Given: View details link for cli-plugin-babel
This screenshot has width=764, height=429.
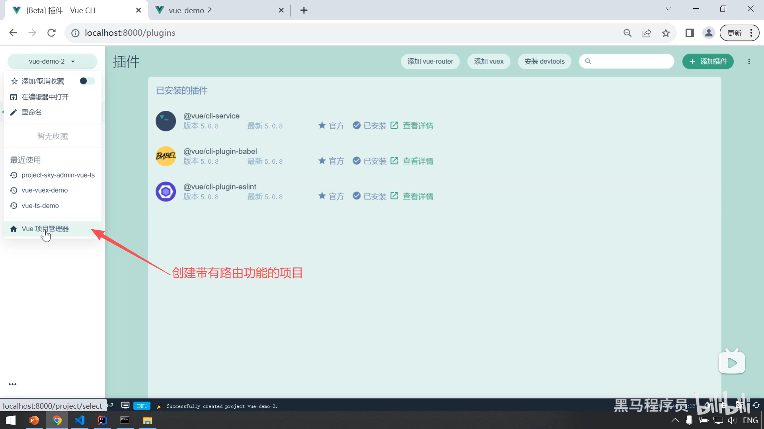Looking at the screenshot, I should point(417,161).
